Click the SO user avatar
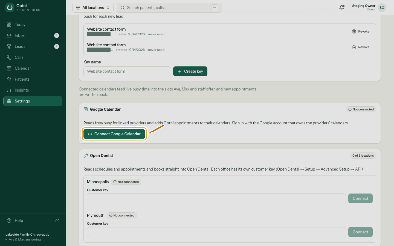The image size is (394, 246). pos(382,8)
